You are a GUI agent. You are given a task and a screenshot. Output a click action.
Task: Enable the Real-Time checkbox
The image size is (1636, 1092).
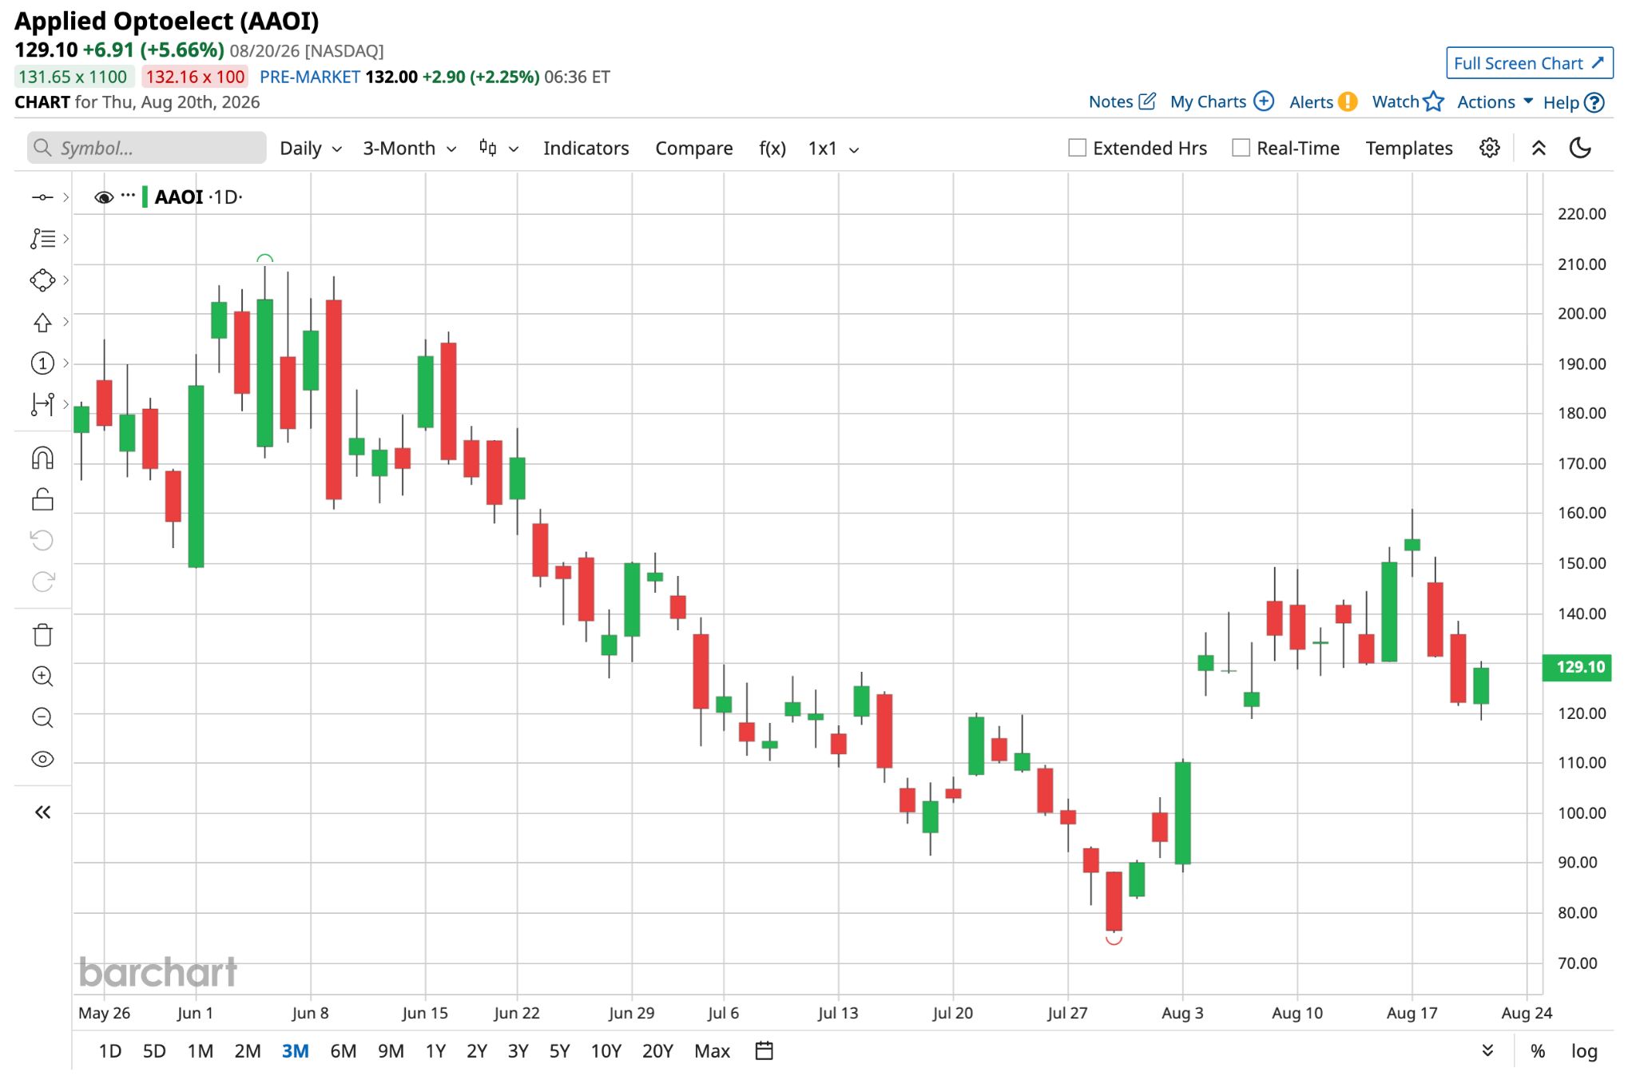tap(1241, 148)
